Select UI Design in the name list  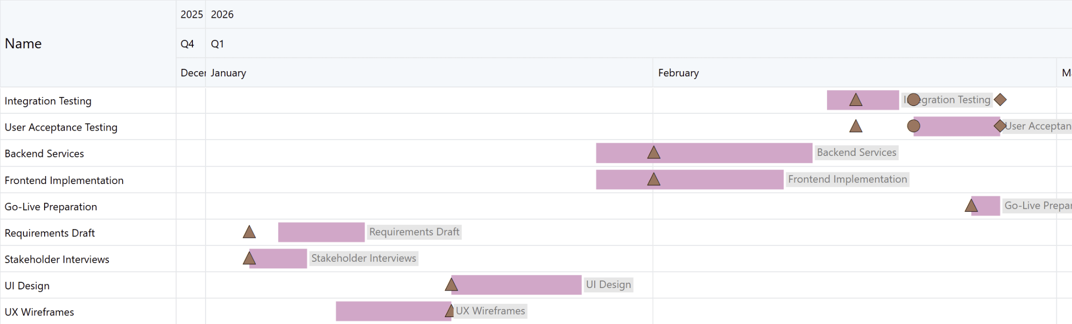pos(27,286)
